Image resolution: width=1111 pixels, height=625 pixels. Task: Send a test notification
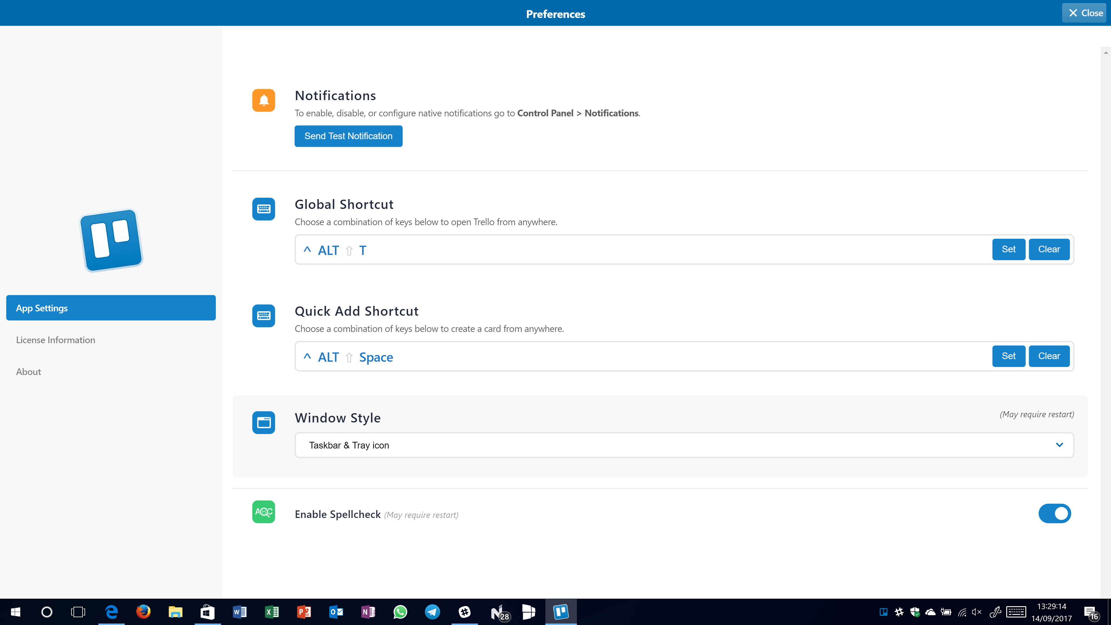tap(348, 136)
